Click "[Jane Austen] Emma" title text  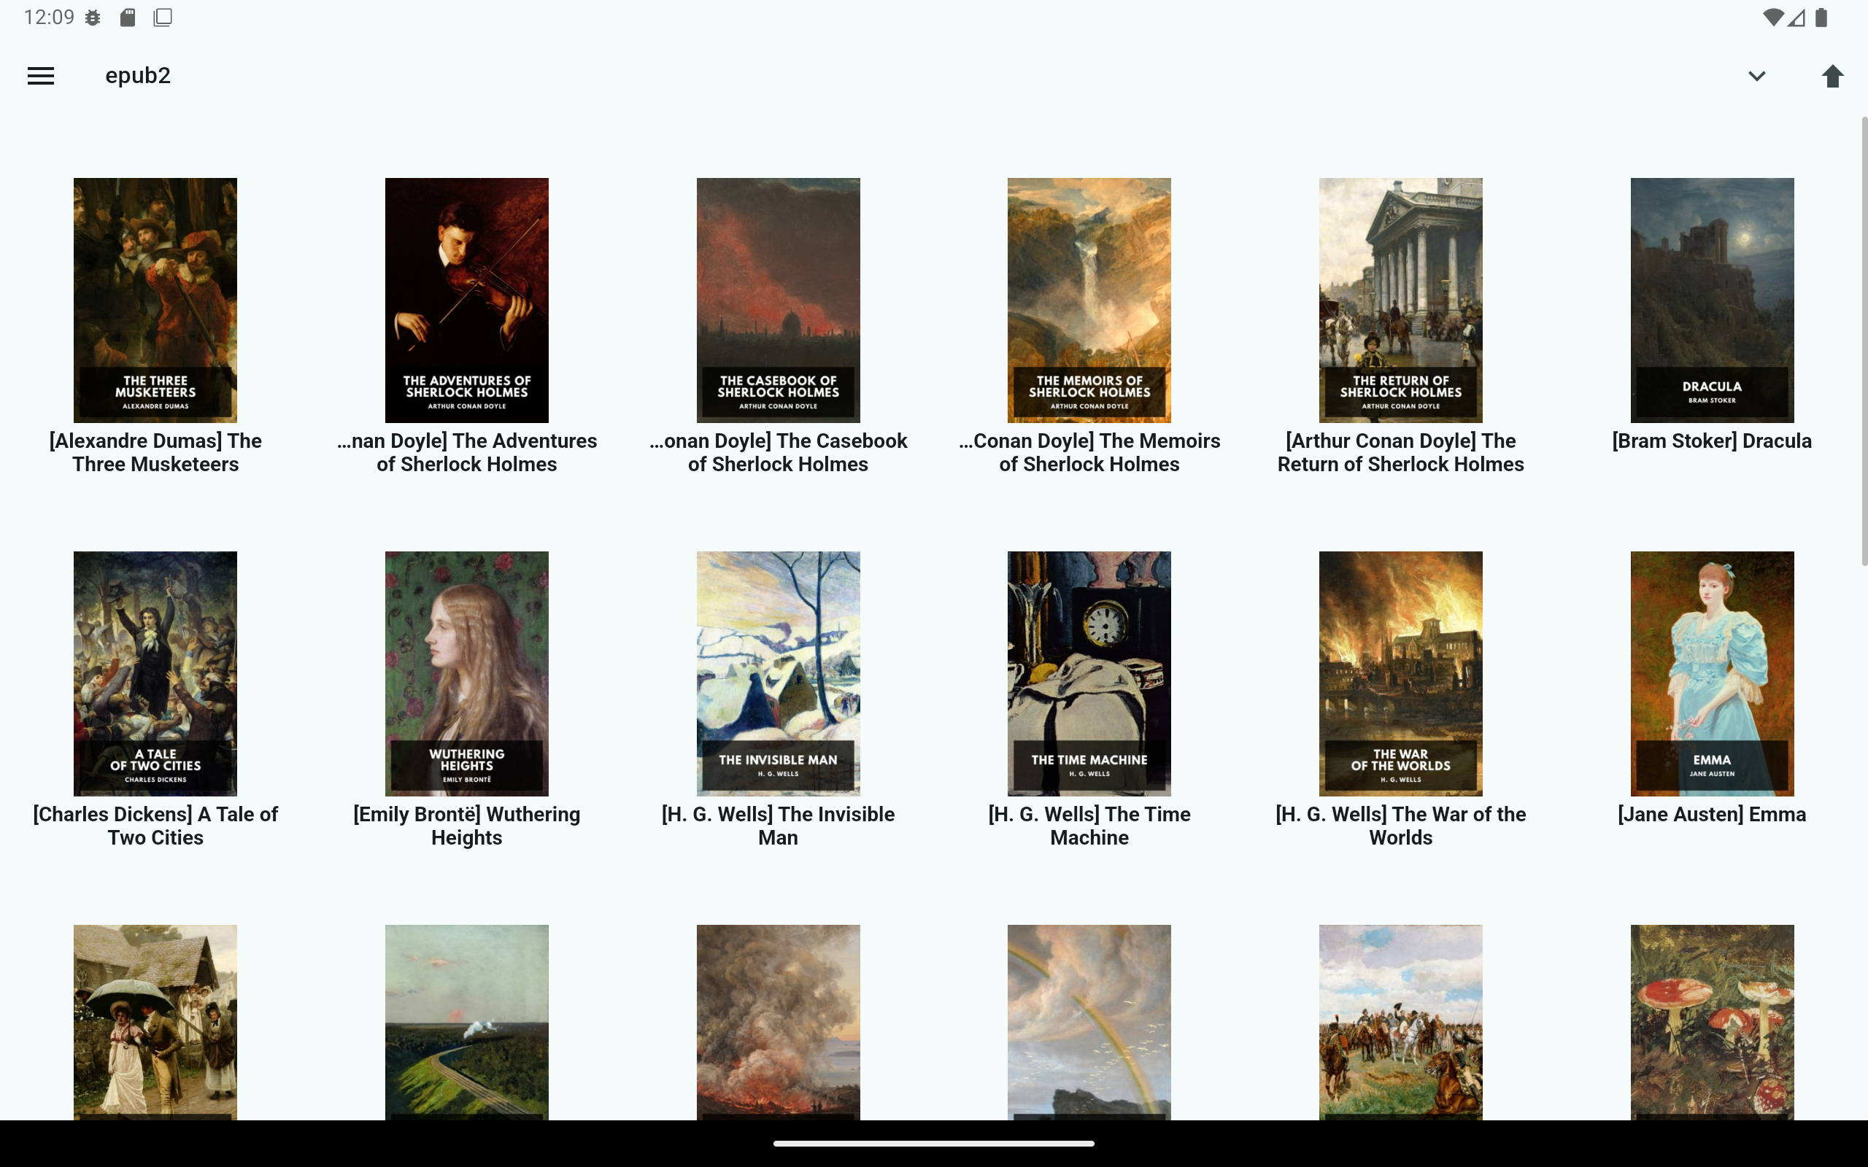1711,814
